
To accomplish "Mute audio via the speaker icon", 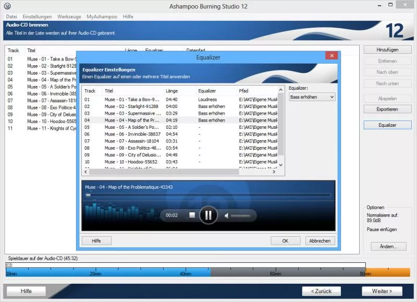I will pos(226,215).
